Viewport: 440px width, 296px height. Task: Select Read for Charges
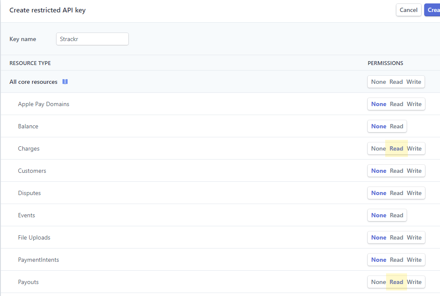tap(396, 148)
